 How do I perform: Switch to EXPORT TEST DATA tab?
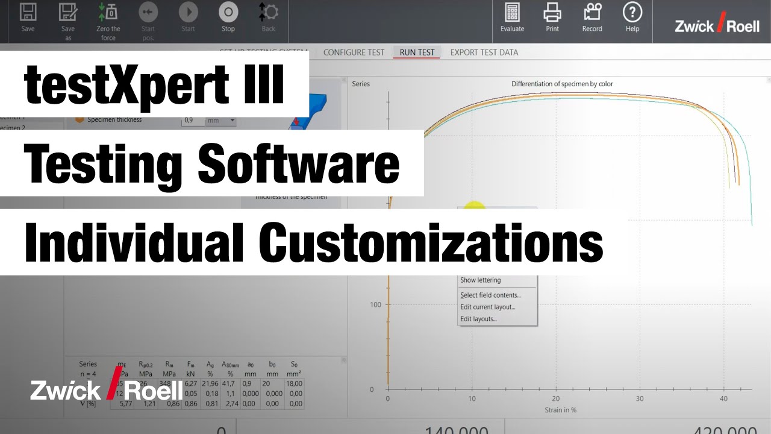point(484,52)
